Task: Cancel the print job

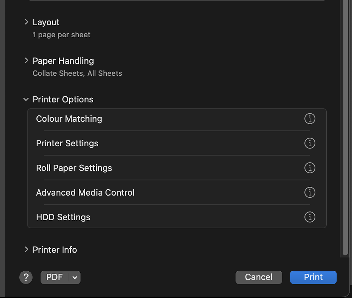Action: click(259, 277)
